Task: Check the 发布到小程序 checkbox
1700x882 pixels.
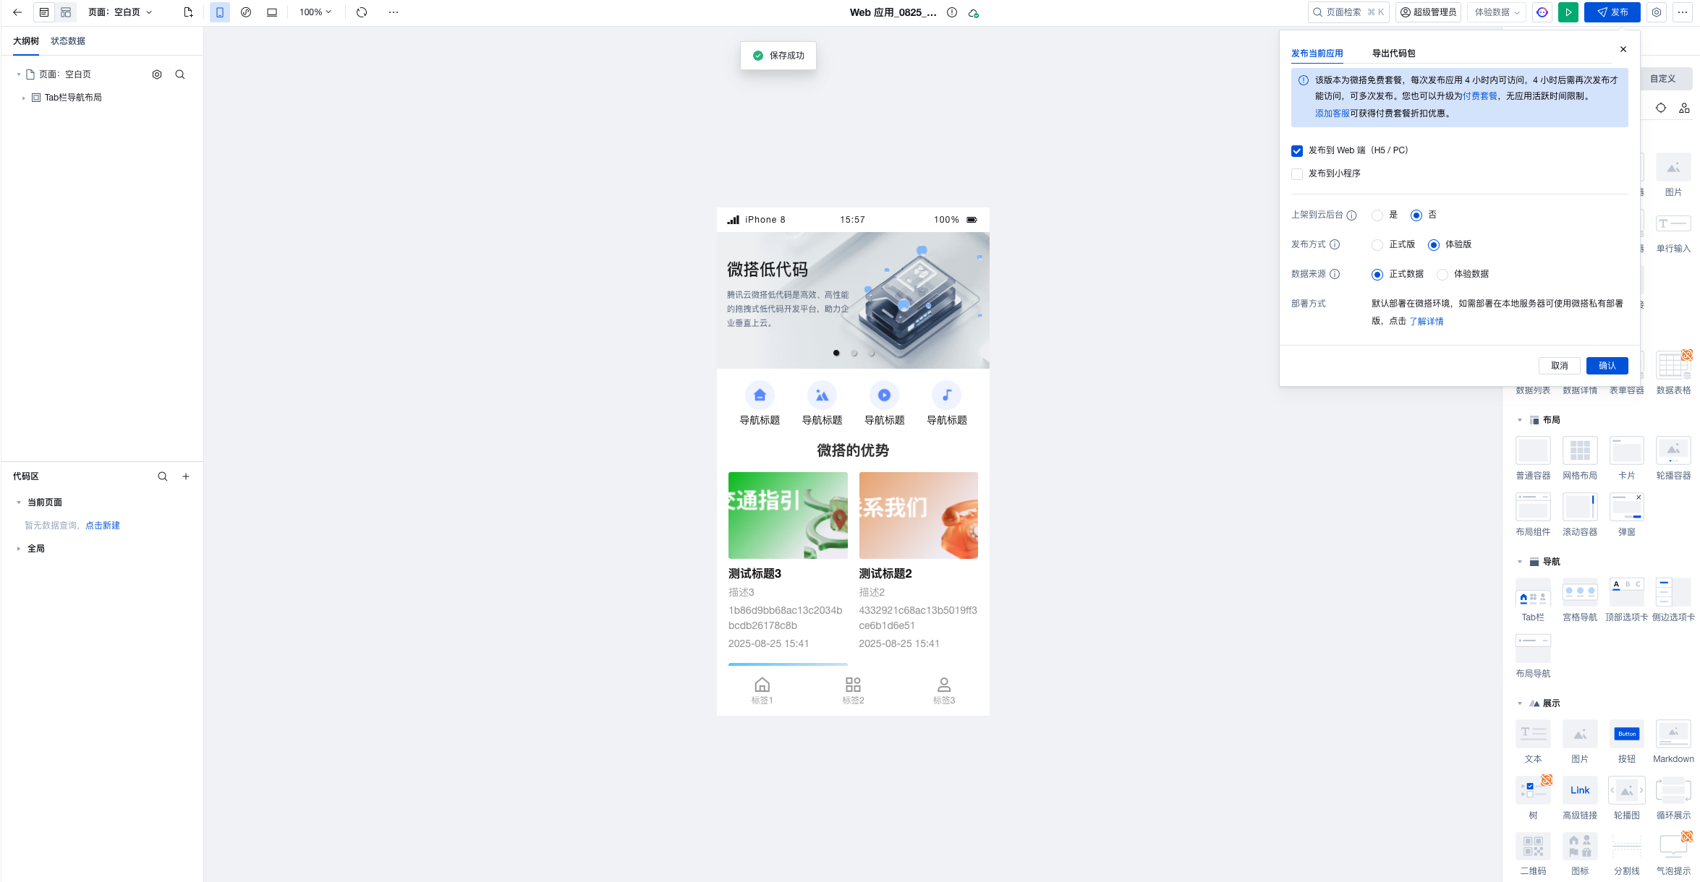Action: (x=1297, y=174)
